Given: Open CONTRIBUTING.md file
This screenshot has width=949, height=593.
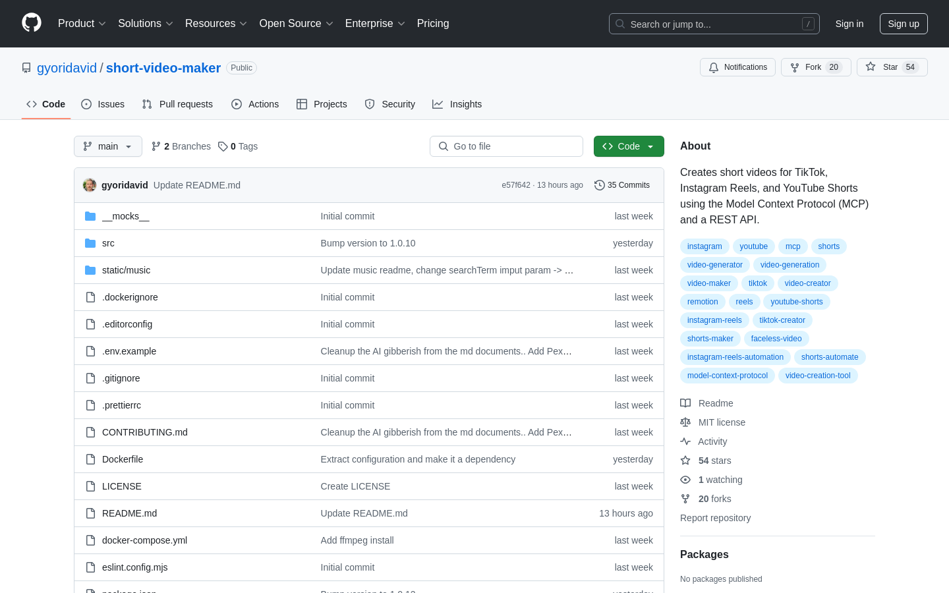Looking at the screenshot, I should tap(145, 432).
